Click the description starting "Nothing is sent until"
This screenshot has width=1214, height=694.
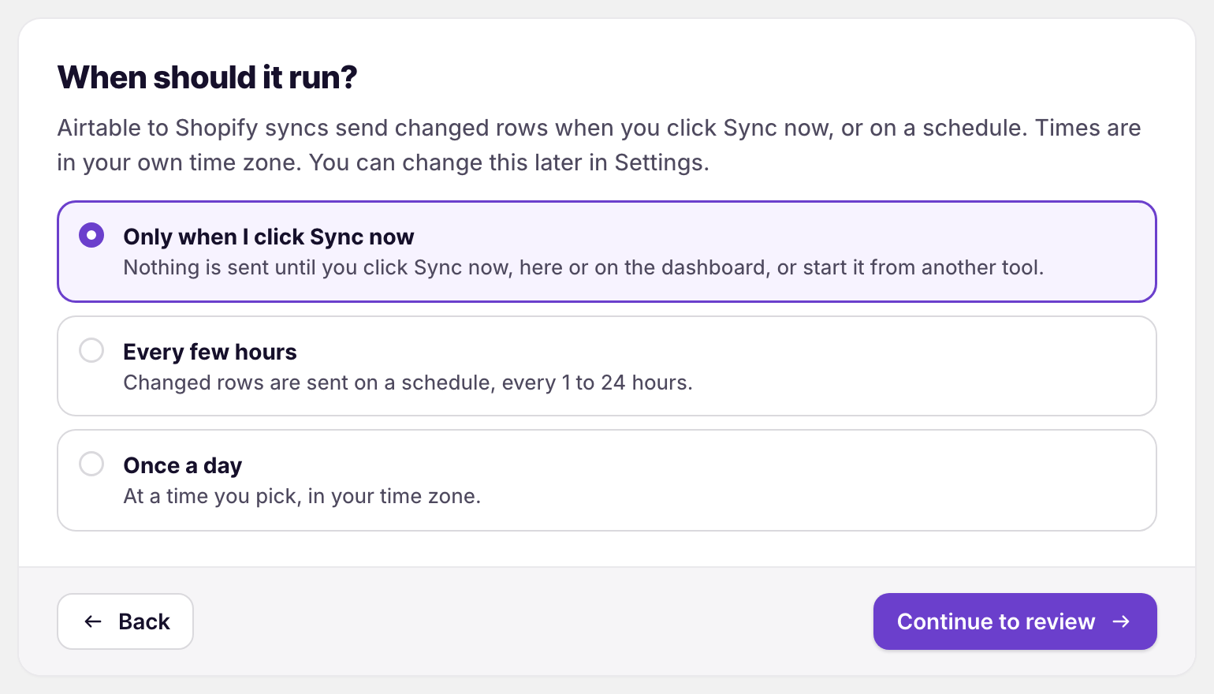click(583, 267)
